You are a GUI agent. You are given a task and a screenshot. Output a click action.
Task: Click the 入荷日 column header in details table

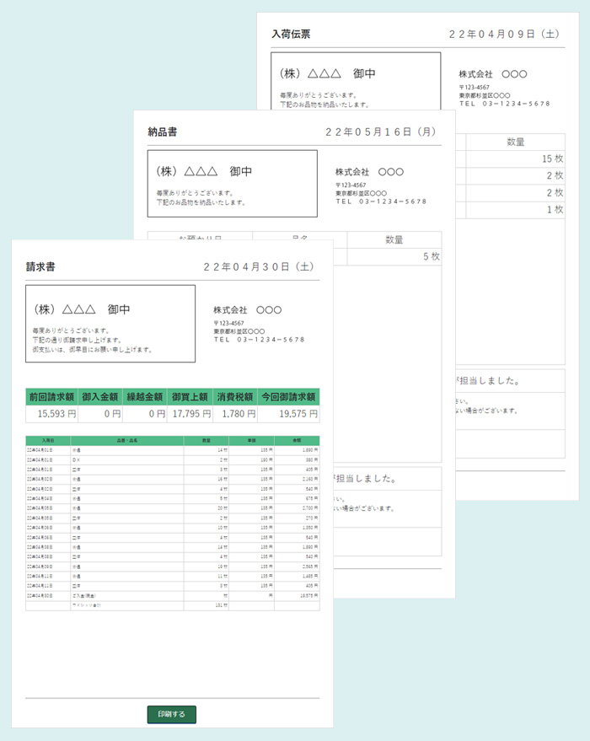48,440
